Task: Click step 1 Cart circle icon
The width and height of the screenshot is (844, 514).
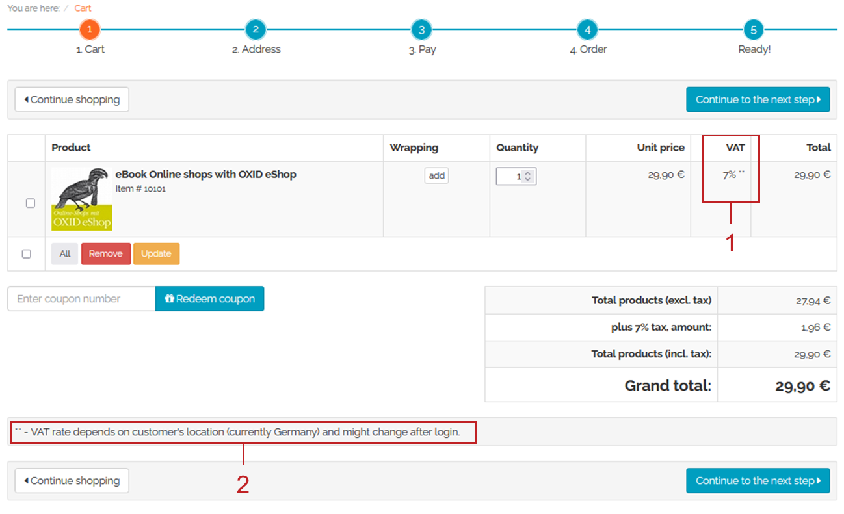Action: click(x=90, y=29)
